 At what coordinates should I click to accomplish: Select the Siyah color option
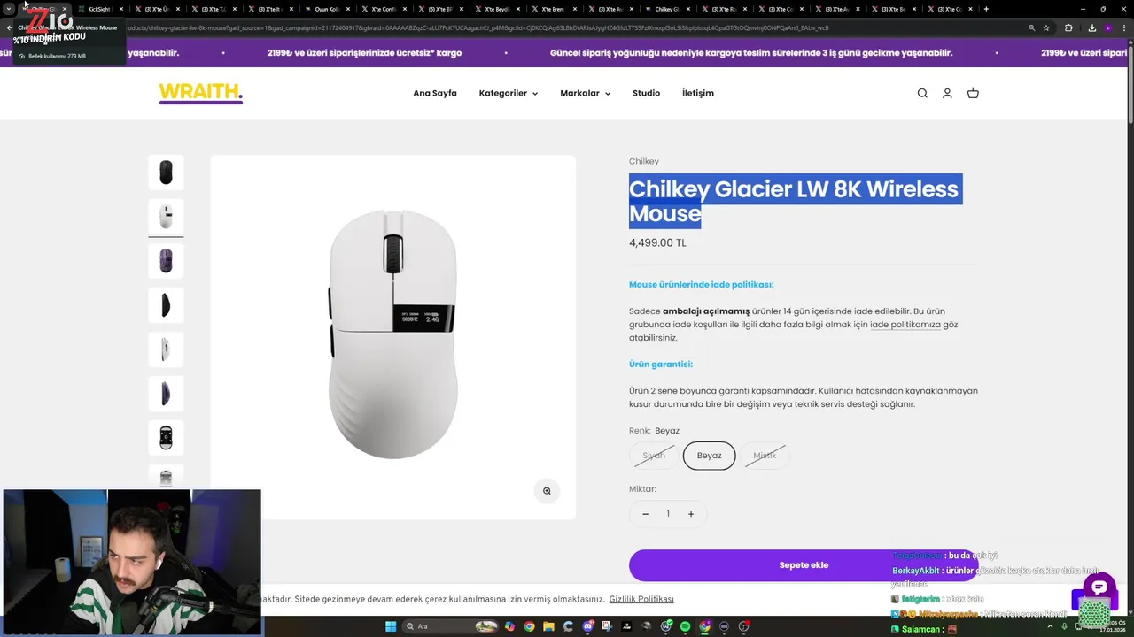pos(654,456)
